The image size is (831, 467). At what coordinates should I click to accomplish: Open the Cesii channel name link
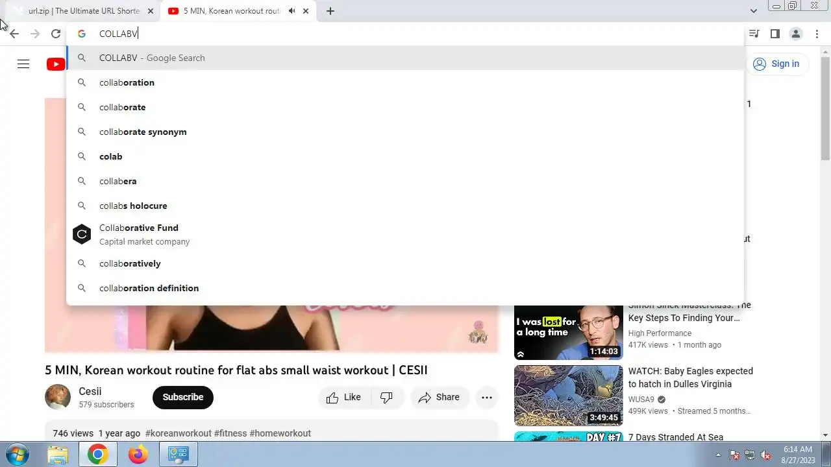[x=90, y=392]
